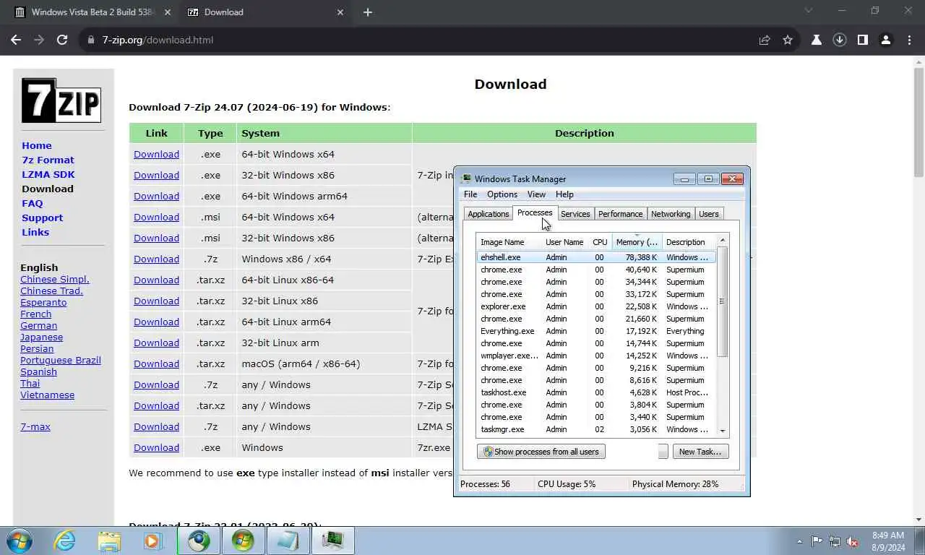Click the muted volume tray icon
Image resolution: width=925 pixels, height=555 pixels.
point(852,541)
